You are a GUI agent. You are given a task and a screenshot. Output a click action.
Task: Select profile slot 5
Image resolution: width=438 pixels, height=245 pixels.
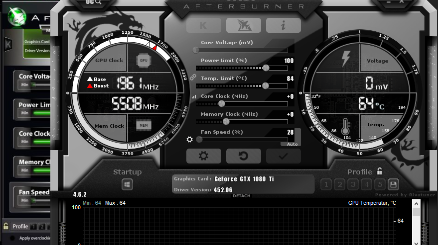pyautogui.click(x=380, y=184)
